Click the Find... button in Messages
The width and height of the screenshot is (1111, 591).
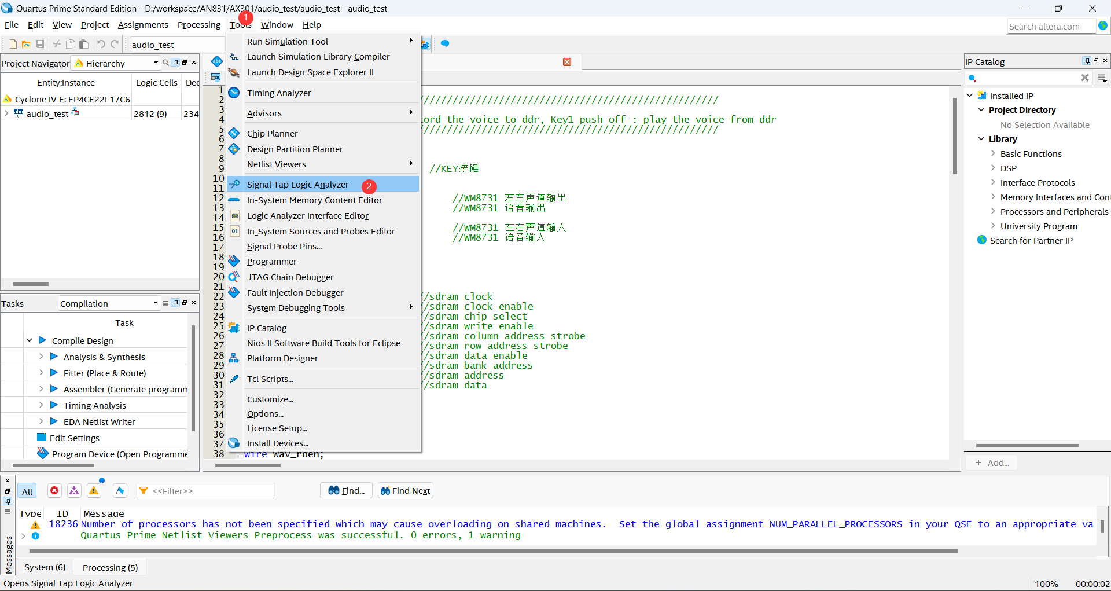coord(347,490)
